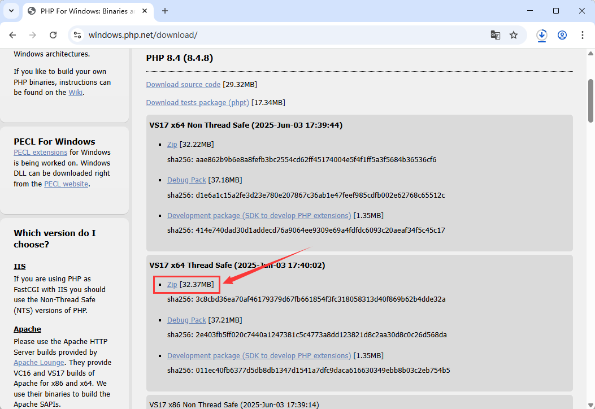The height and width of the screenshot is (409, 595).
Task: Click the VS17 x86 Non Thread Safe heading
Action: (234, 405)
